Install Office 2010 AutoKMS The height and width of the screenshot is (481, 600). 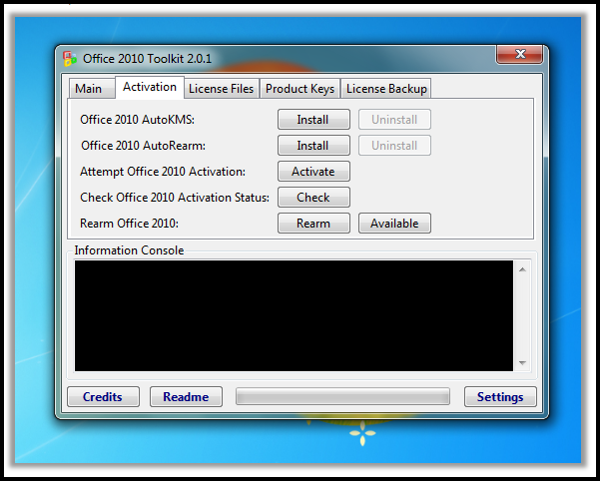[313, 120]
